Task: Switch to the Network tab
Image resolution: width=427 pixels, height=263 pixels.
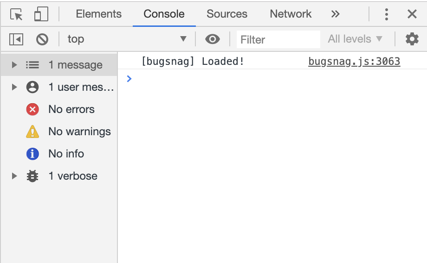Action: (x=291, y=14)
